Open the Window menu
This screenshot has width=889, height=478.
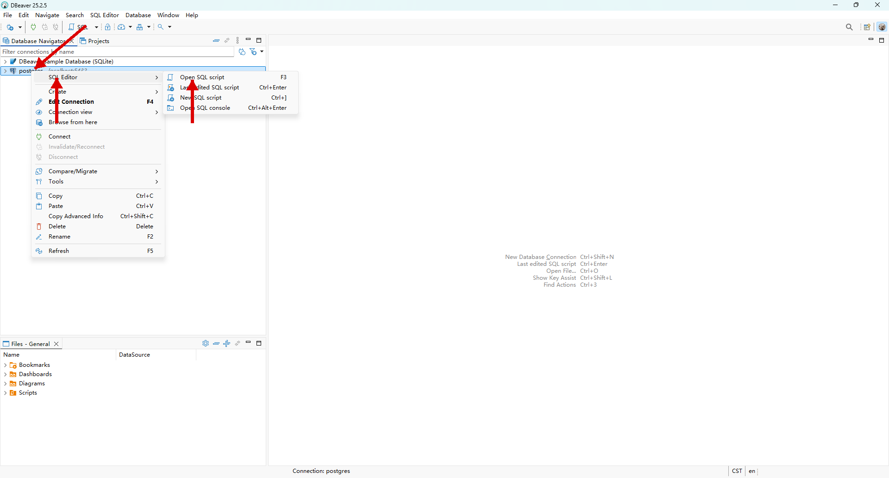tap(168, 15)
